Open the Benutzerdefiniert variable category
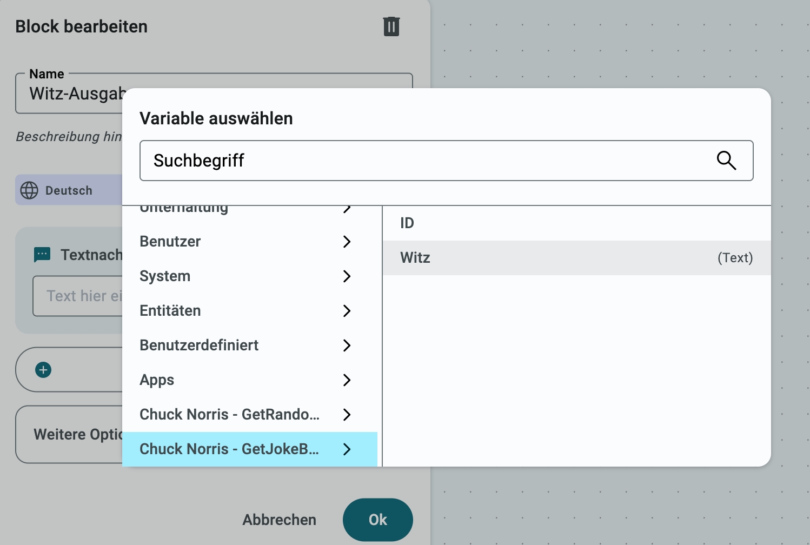The width and height of the screenshot is (810, 545). pyautogui.click(x=199, y=345)
